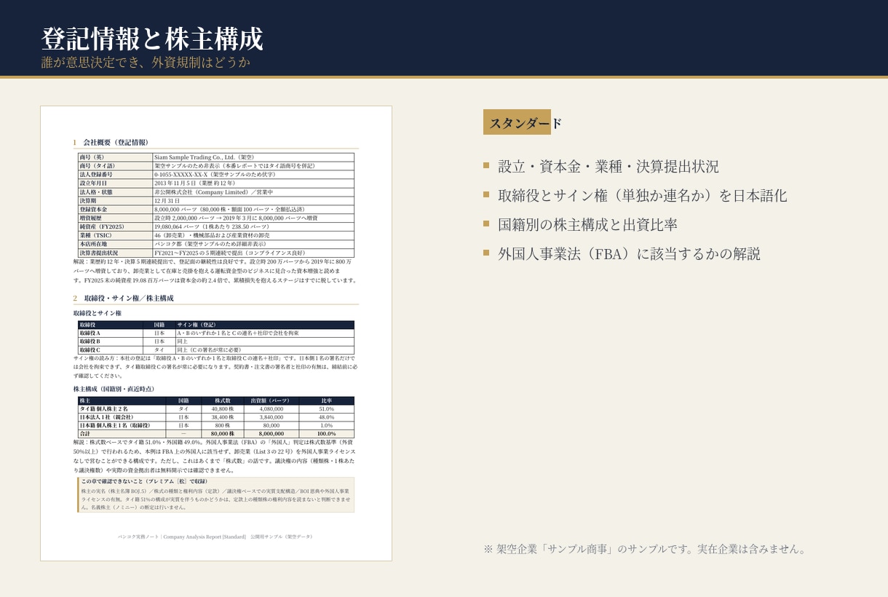Click the 51.0% ratio cell
This screenshot has height=597, width=888.
[x=326, y=409]
